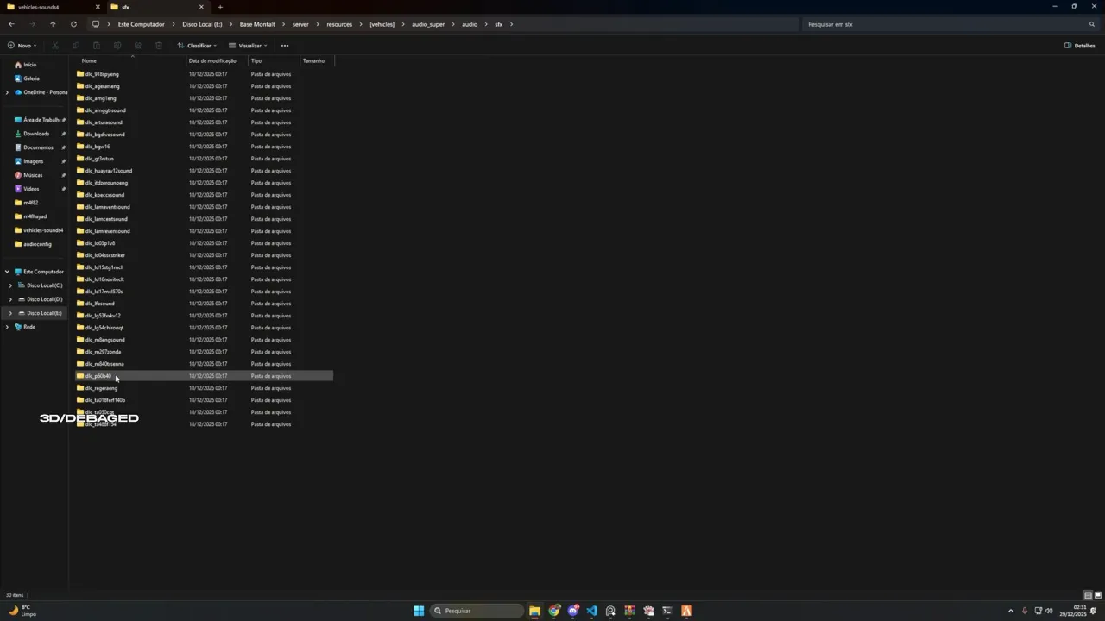Click the taskbar Pesquisar search box
The image size is (1105, 621).
pyautogui.click(x=478, y=611)
